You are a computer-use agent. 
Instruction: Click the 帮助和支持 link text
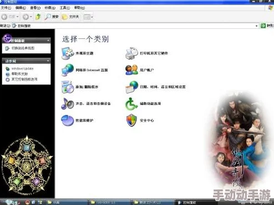coord(19,74)
